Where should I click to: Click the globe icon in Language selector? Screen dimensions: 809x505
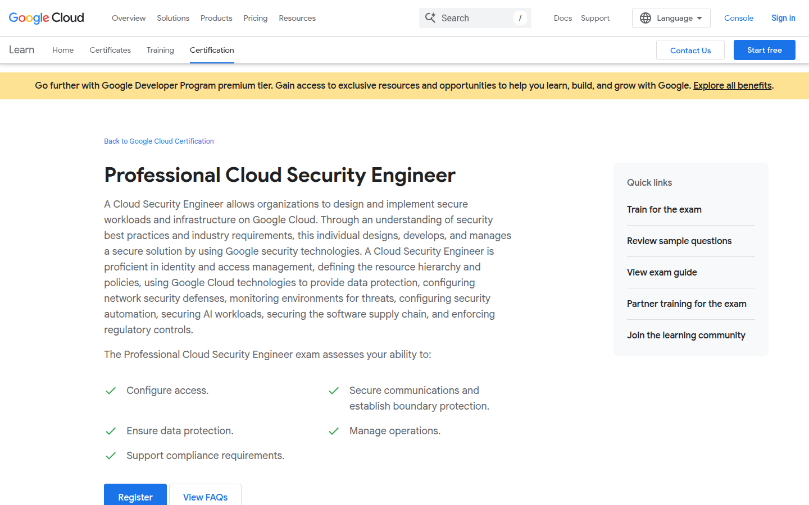click(646, 18)
